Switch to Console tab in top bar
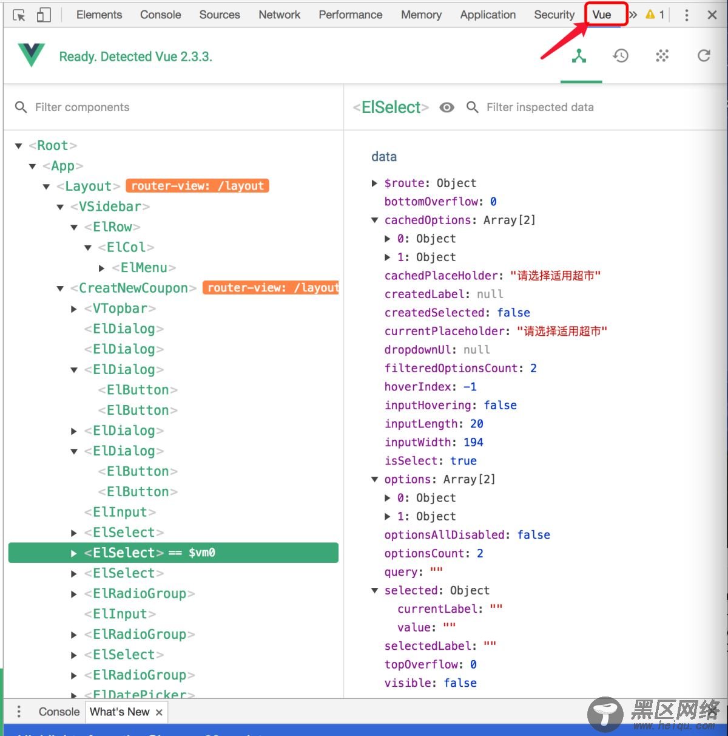The image size is (728, 736). [160, 15]
